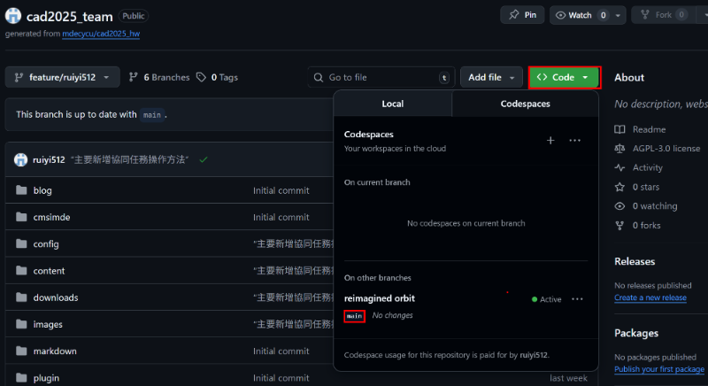708x386 pixels.
Task: Select the Codespaces tab
Action: point(525,104)
